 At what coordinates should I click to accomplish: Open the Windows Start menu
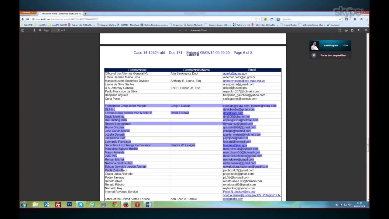pyautogui.click(x=24, y=205)
